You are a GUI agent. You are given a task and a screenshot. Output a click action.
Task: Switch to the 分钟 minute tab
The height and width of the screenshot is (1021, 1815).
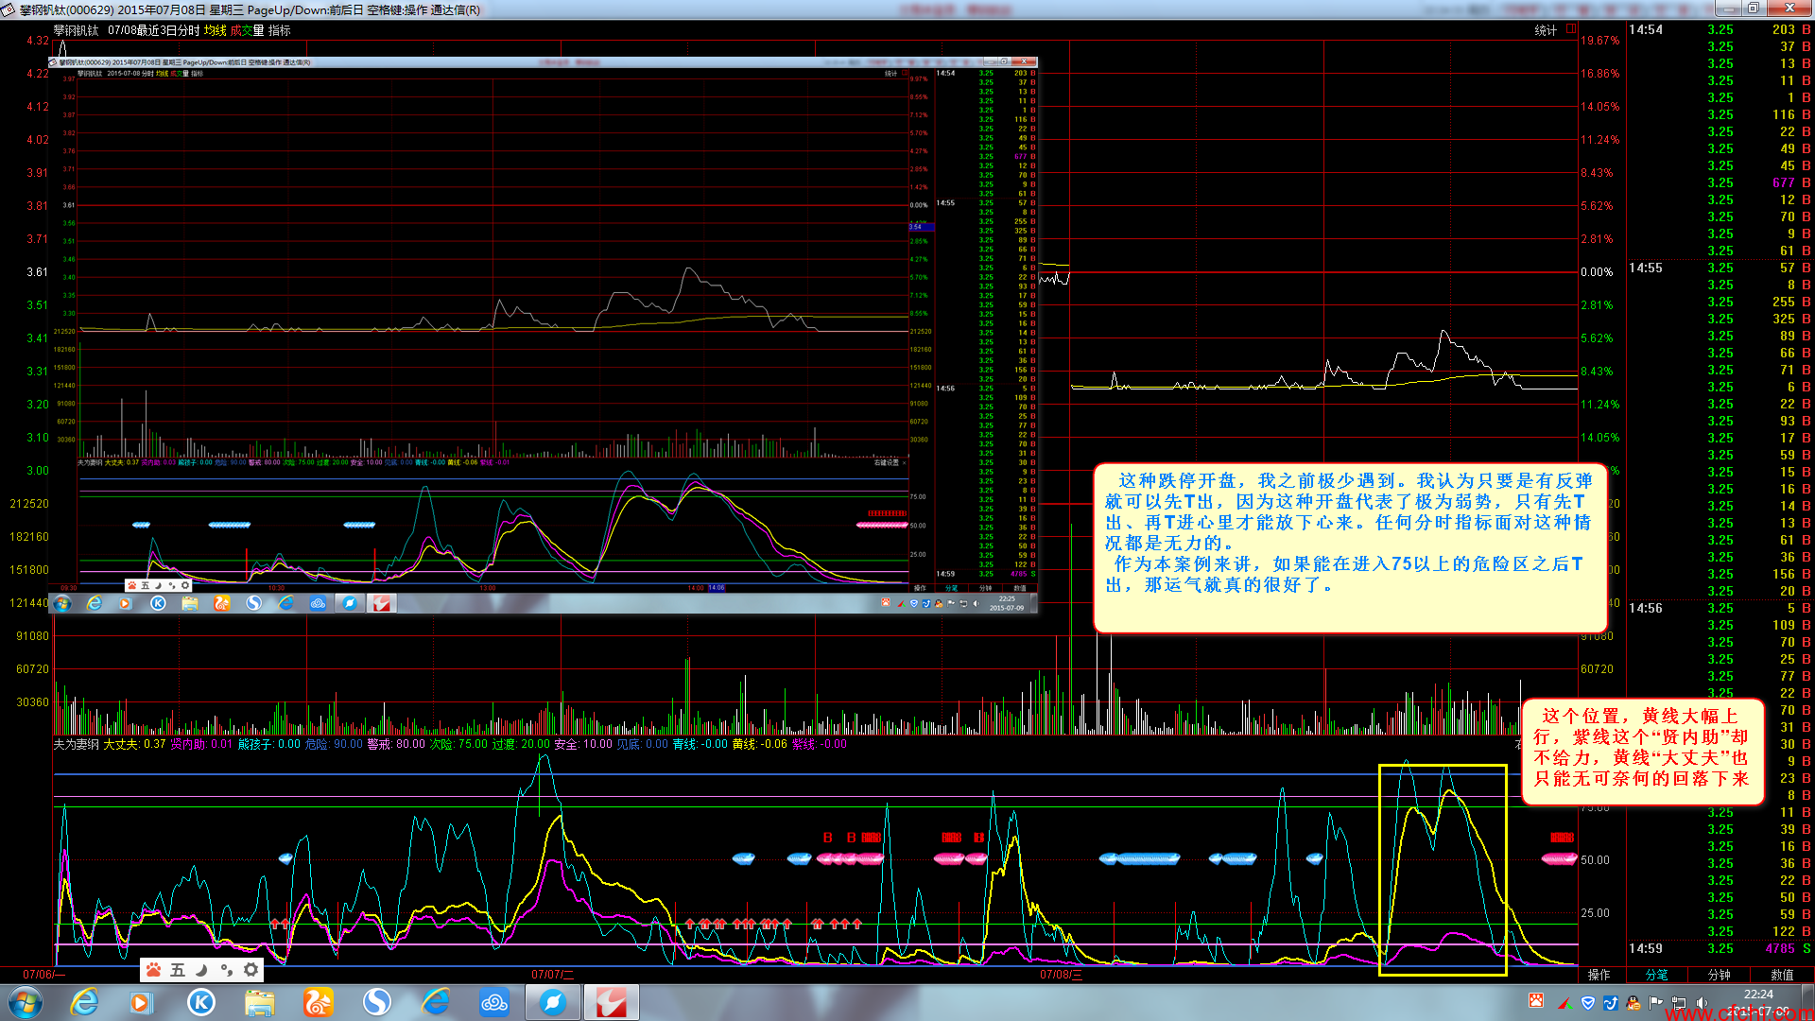pos(1719,974)
